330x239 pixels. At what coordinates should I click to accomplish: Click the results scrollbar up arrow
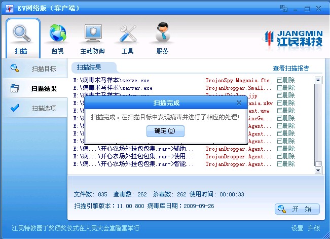coord(318,80)
